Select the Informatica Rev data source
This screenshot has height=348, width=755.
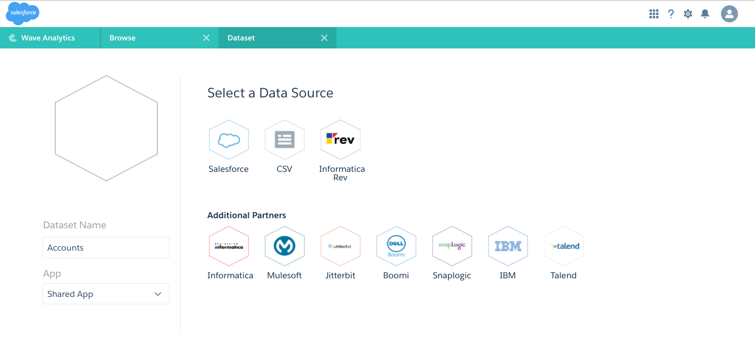(340, 139)
